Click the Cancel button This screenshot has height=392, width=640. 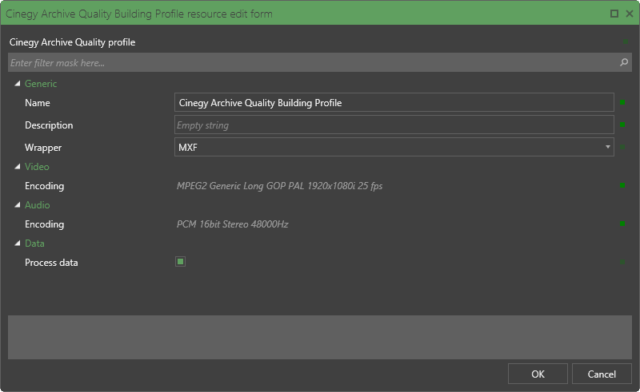click(x=602, y=374)
